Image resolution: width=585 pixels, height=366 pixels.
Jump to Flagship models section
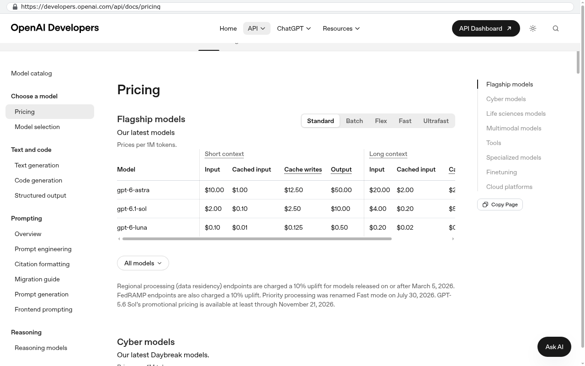(510, 84)
